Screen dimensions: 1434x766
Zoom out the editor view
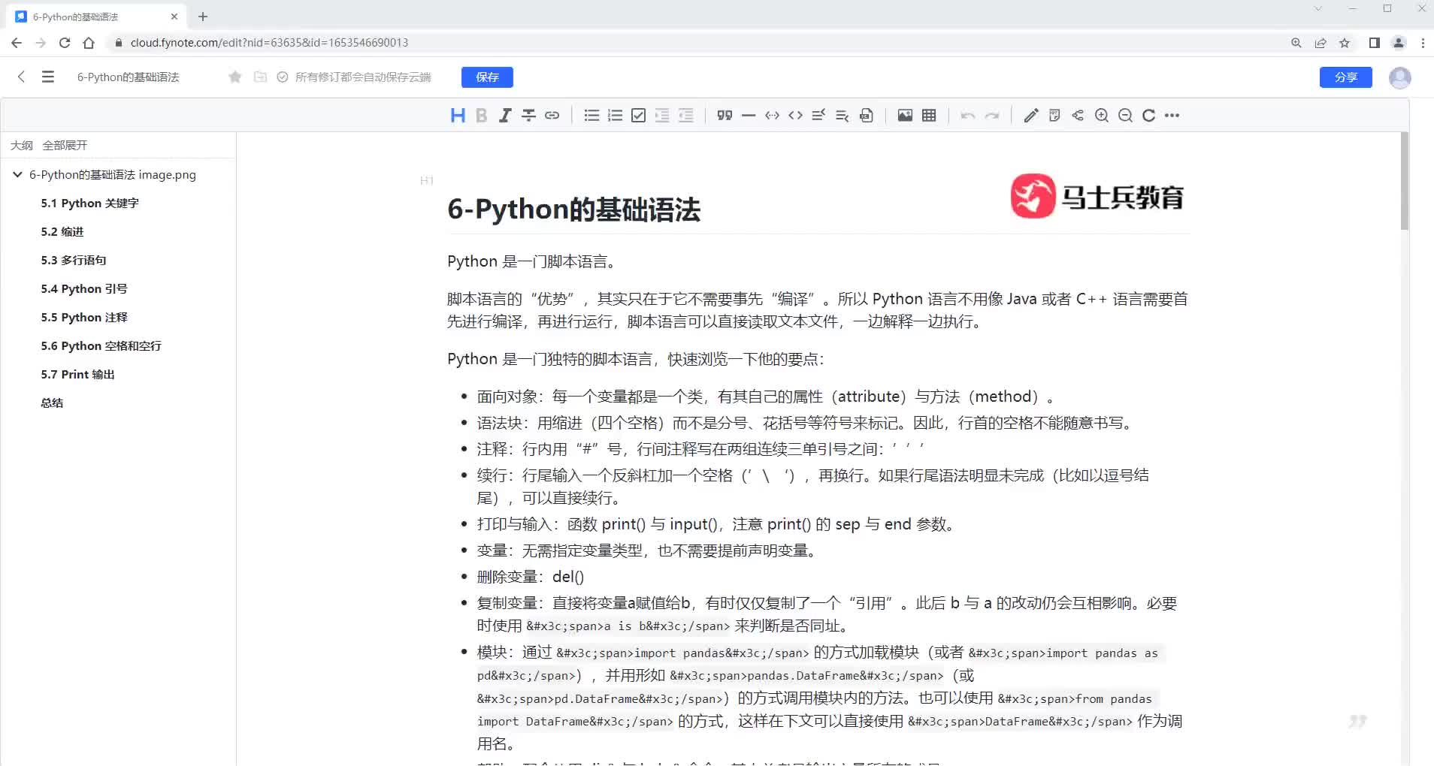[1125, 116]
